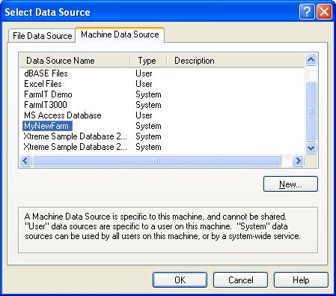Open the New... data source button
This screenshot has width=336, height=296.
tap(290, 184)
